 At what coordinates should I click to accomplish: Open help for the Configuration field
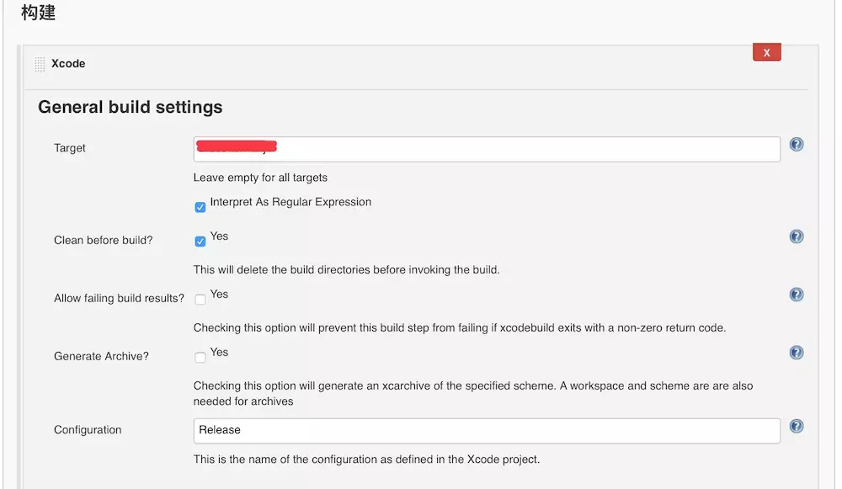point(797,427)
